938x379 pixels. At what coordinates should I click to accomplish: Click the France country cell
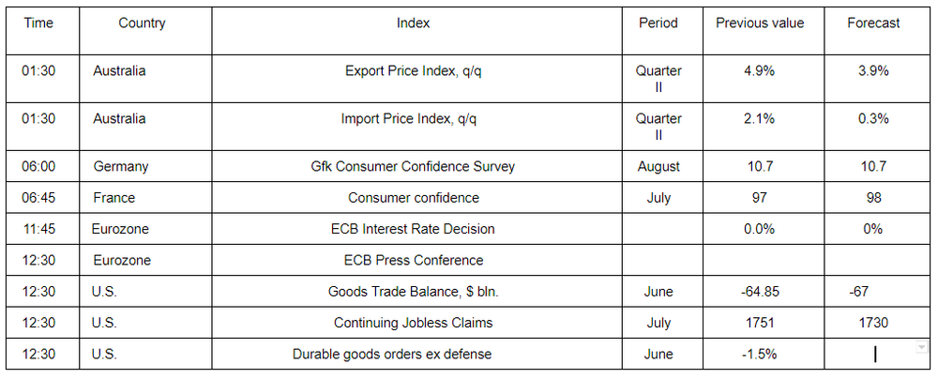(145, 198)
